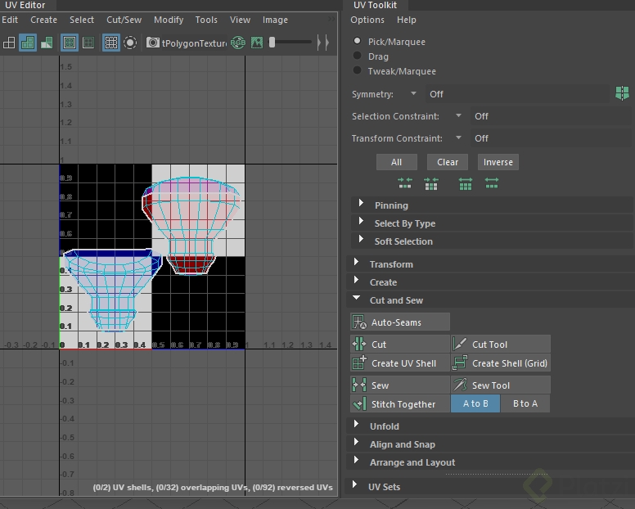This screenshot has width=635, height=509.
Task: Open the Options menu in UV Toolkit
Action: click(367, 20)
